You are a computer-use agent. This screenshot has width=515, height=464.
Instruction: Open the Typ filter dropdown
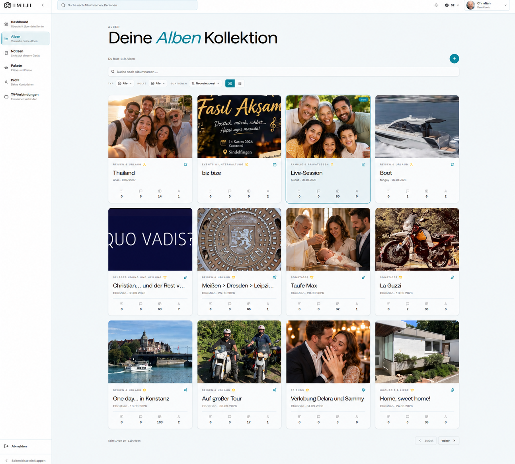tap(125, 83)
